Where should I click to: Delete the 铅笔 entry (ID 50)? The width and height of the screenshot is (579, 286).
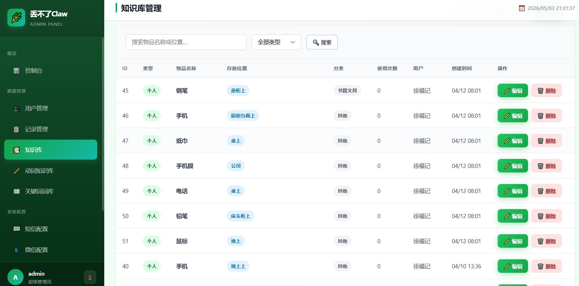pos(546,216)
